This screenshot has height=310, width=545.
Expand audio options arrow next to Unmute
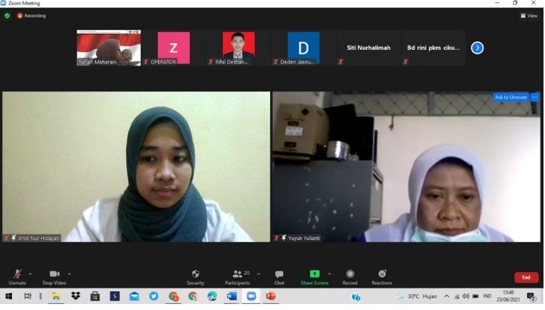[31, 273]
